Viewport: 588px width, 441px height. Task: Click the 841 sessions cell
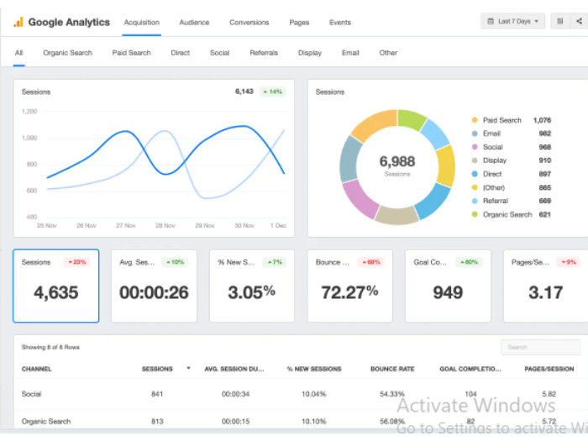(157, 394)
